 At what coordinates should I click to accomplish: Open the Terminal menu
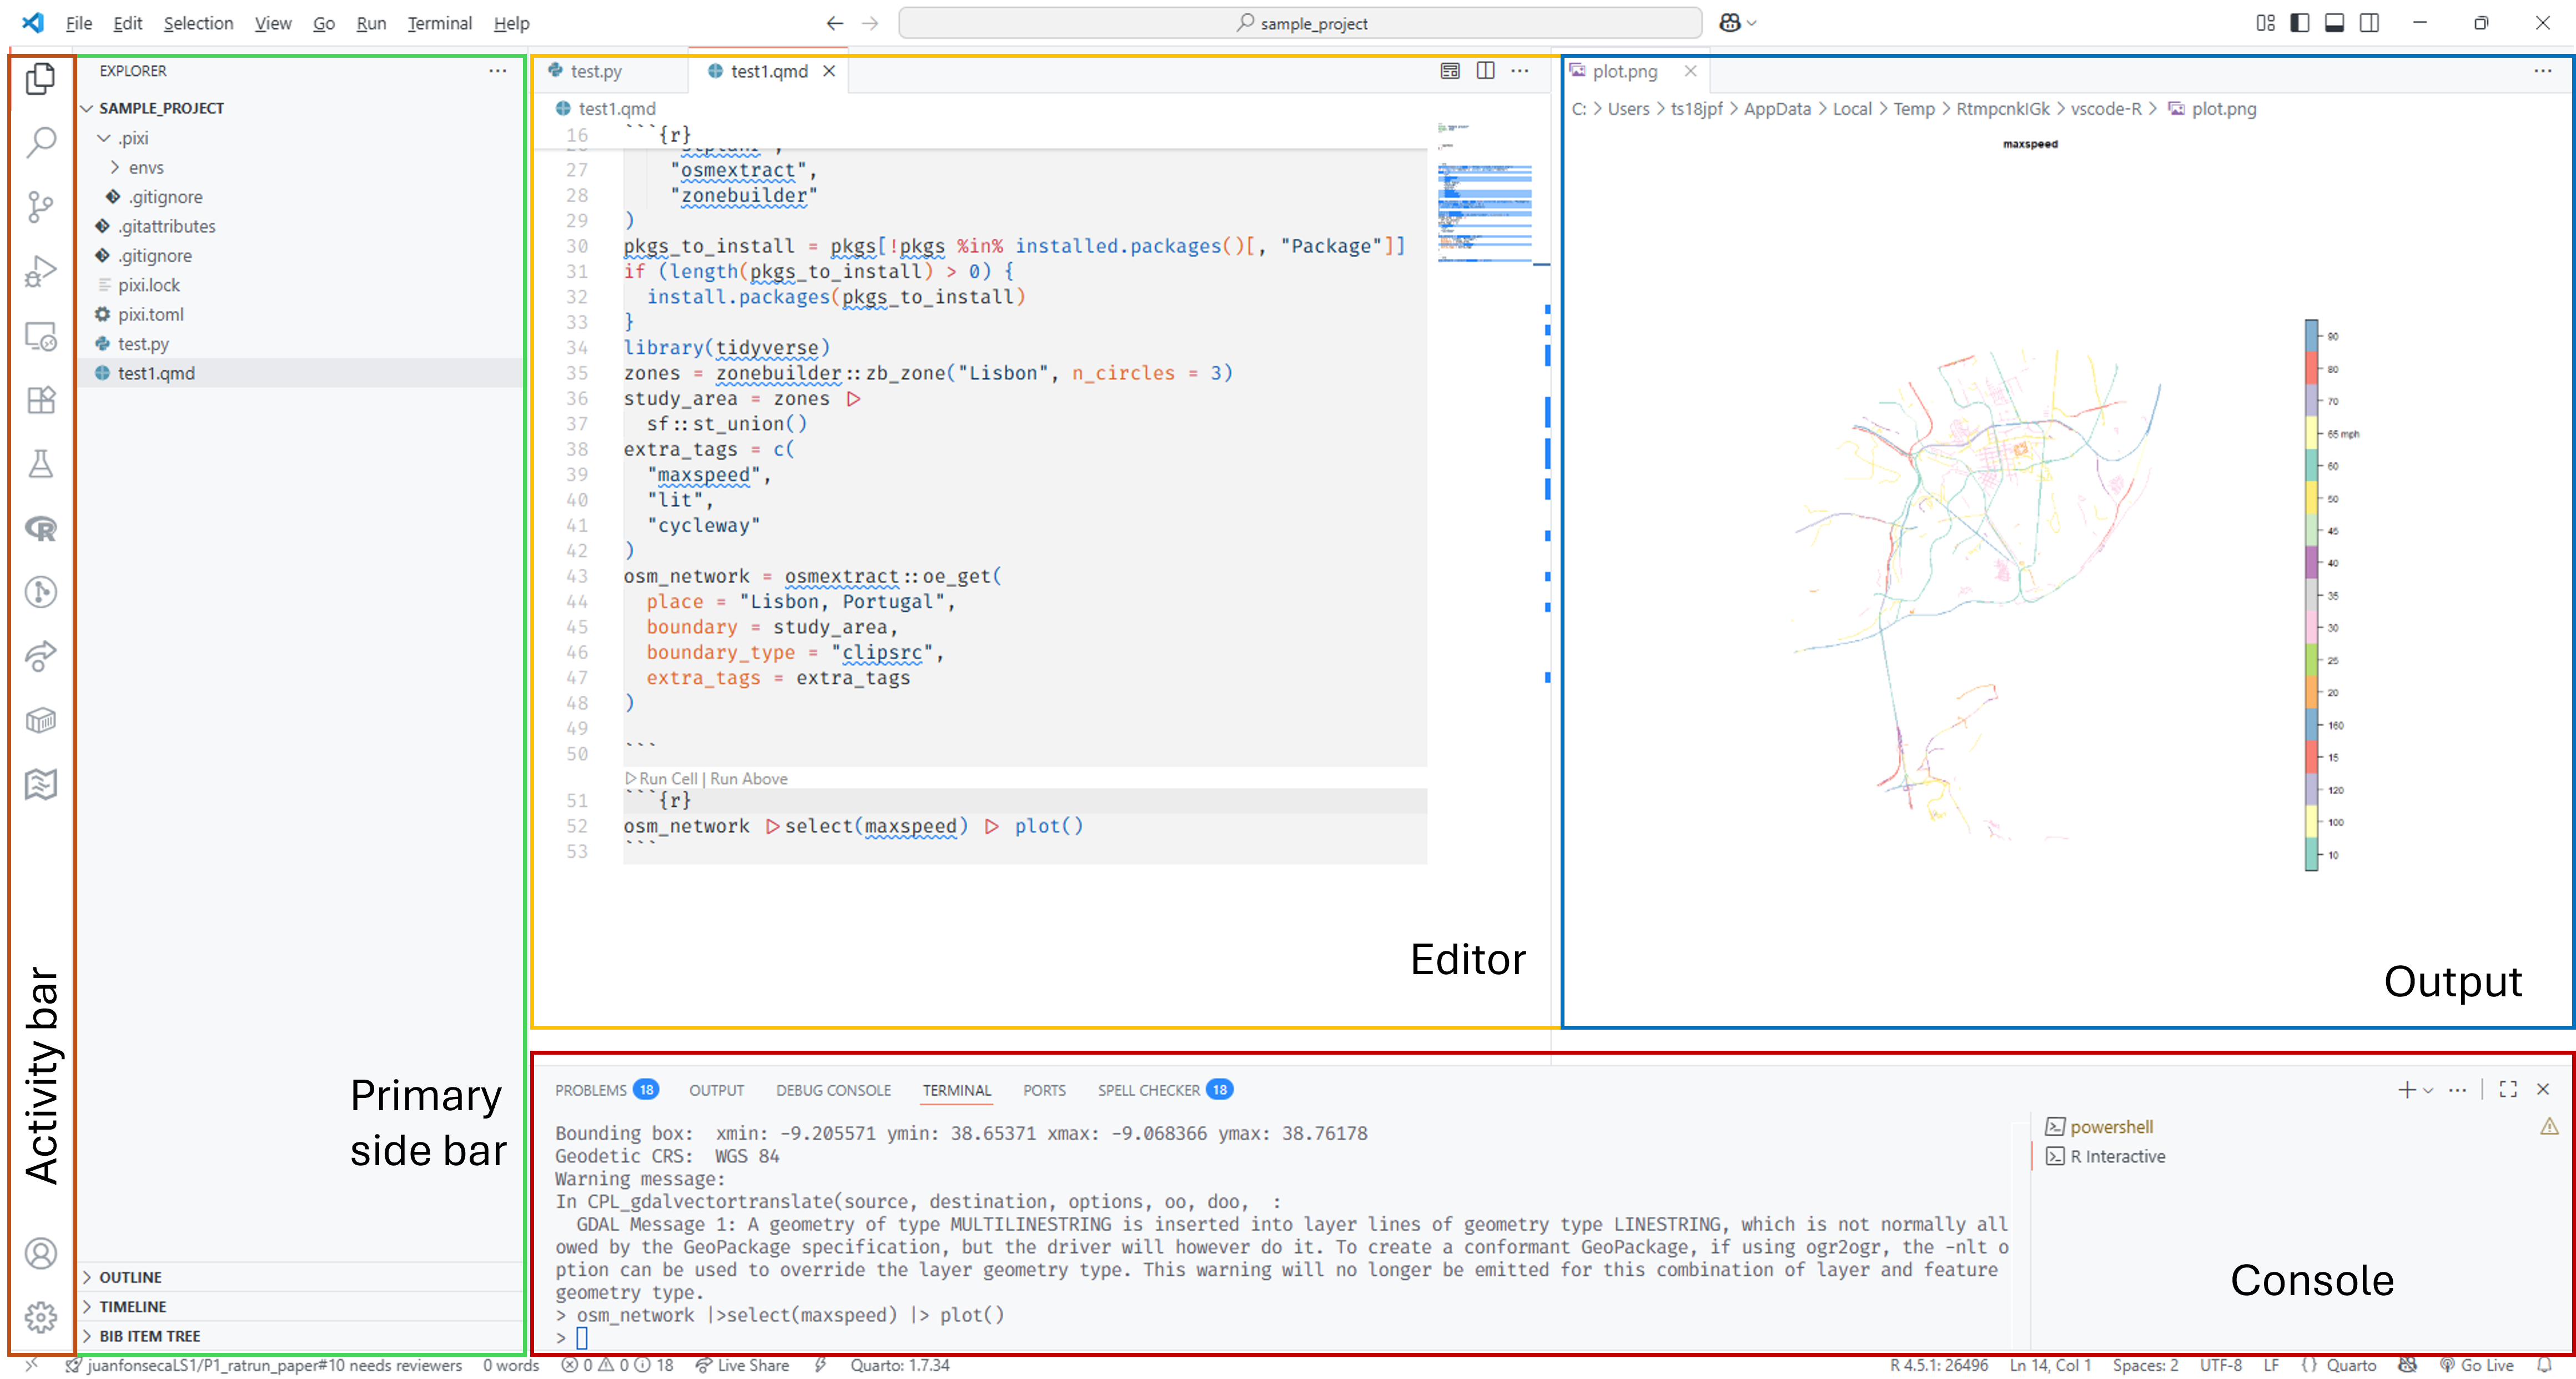[x=439, y=23]
